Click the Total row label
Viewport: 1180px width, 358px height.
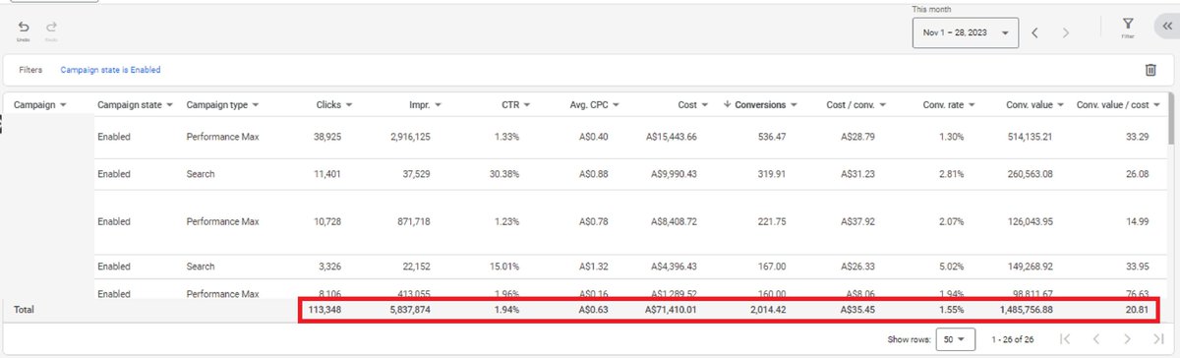tap(24, 310)
